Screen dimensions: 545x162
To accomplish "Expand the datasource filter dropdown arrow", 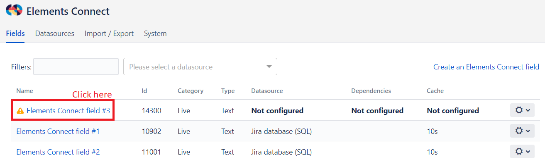I will [269, 67].
